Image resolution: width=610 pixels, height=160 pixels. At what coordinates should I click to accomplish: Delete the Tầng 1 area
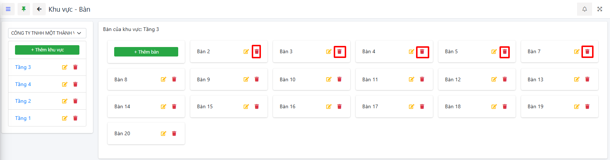[75, 118]
